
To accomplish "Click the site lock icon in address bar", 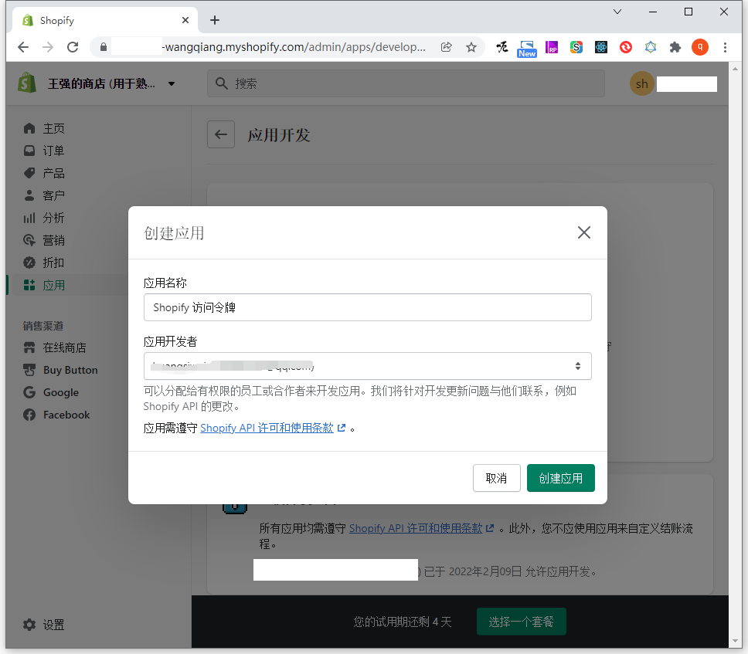I will point(103,47).
